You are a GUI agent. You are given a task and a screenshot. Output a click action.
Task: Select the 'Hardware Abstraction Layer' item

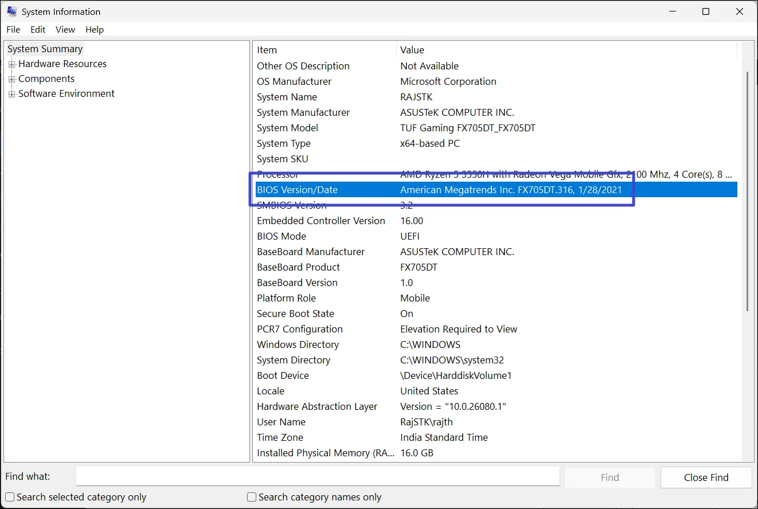click(317, 406)
